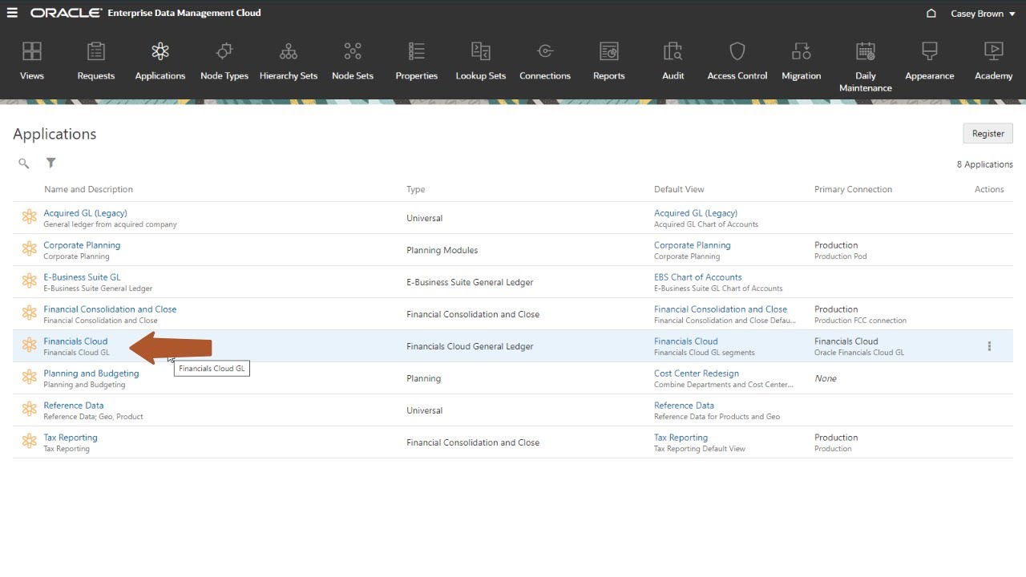Open the Hierarchy Sets card

coord(289,62)
